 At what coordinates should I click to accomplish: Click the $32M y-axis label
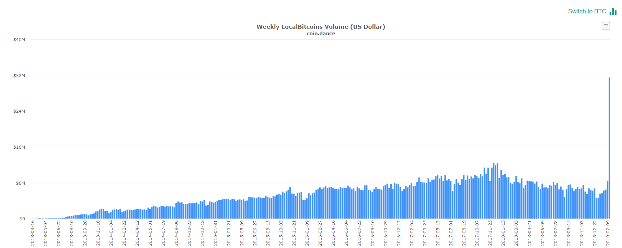tap(19, 75)
